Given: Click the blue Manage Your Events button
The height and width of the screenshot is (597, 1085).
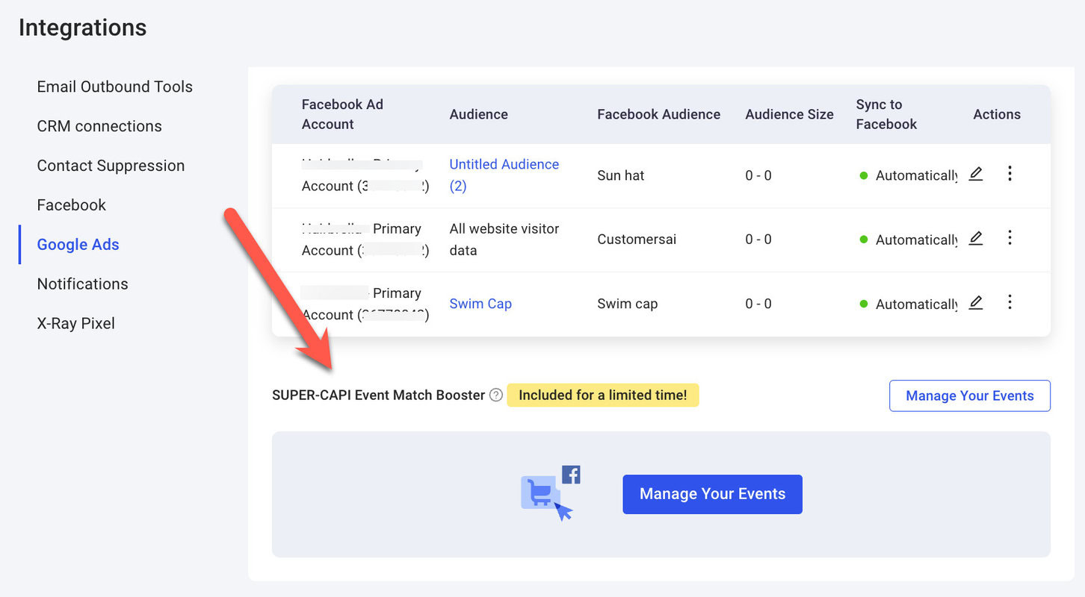Looking at the screenshot, I should coord(712,494).
